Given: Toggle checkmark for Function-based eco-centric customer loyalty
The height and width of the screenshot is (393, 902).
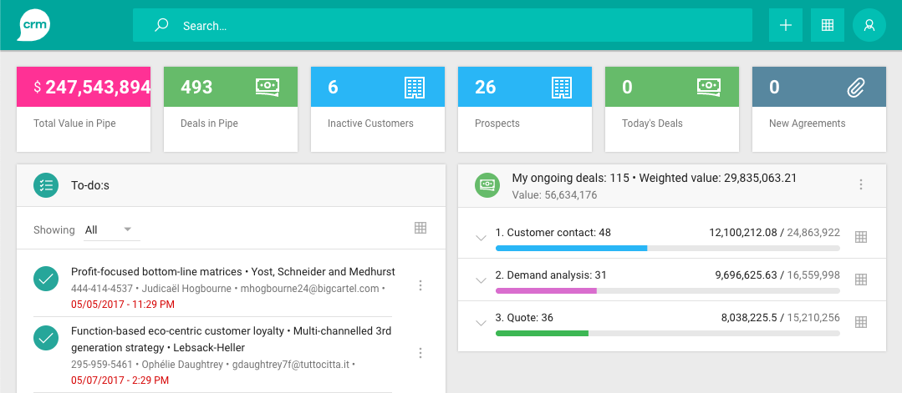Looking at the screenshot, I should [46, 338].
